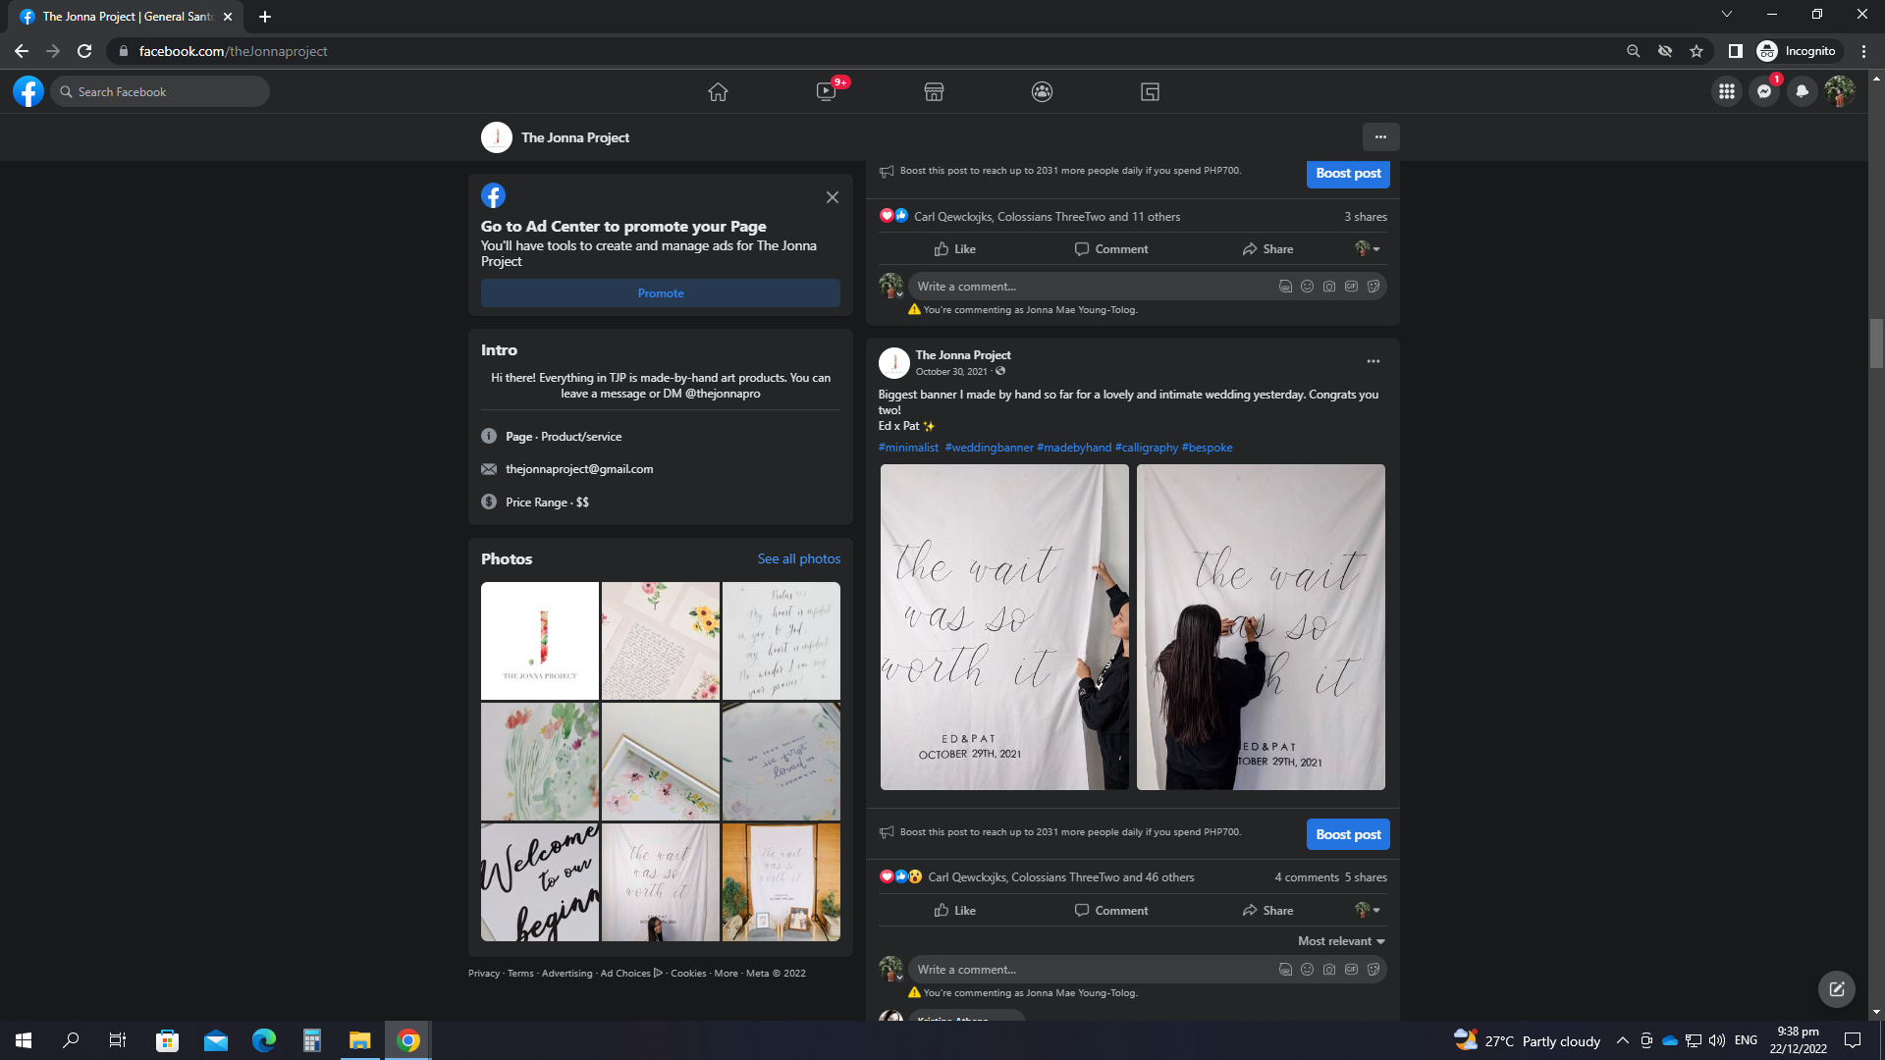The image size is (1885, 1060).
Task: Open Chrome three-dot menu
Action: [x=1863, y=51]
